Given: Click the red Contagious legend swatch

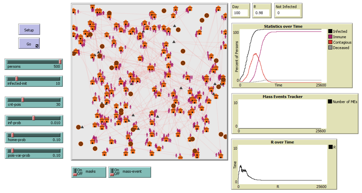Looking at the screenshot, I should coord(330,42).
